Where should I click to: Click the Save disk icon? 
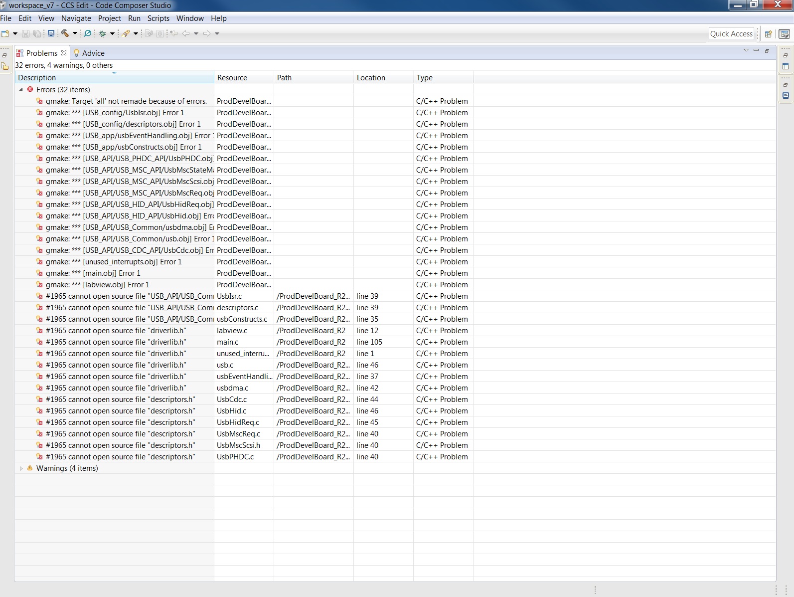[x=25, y=33]
